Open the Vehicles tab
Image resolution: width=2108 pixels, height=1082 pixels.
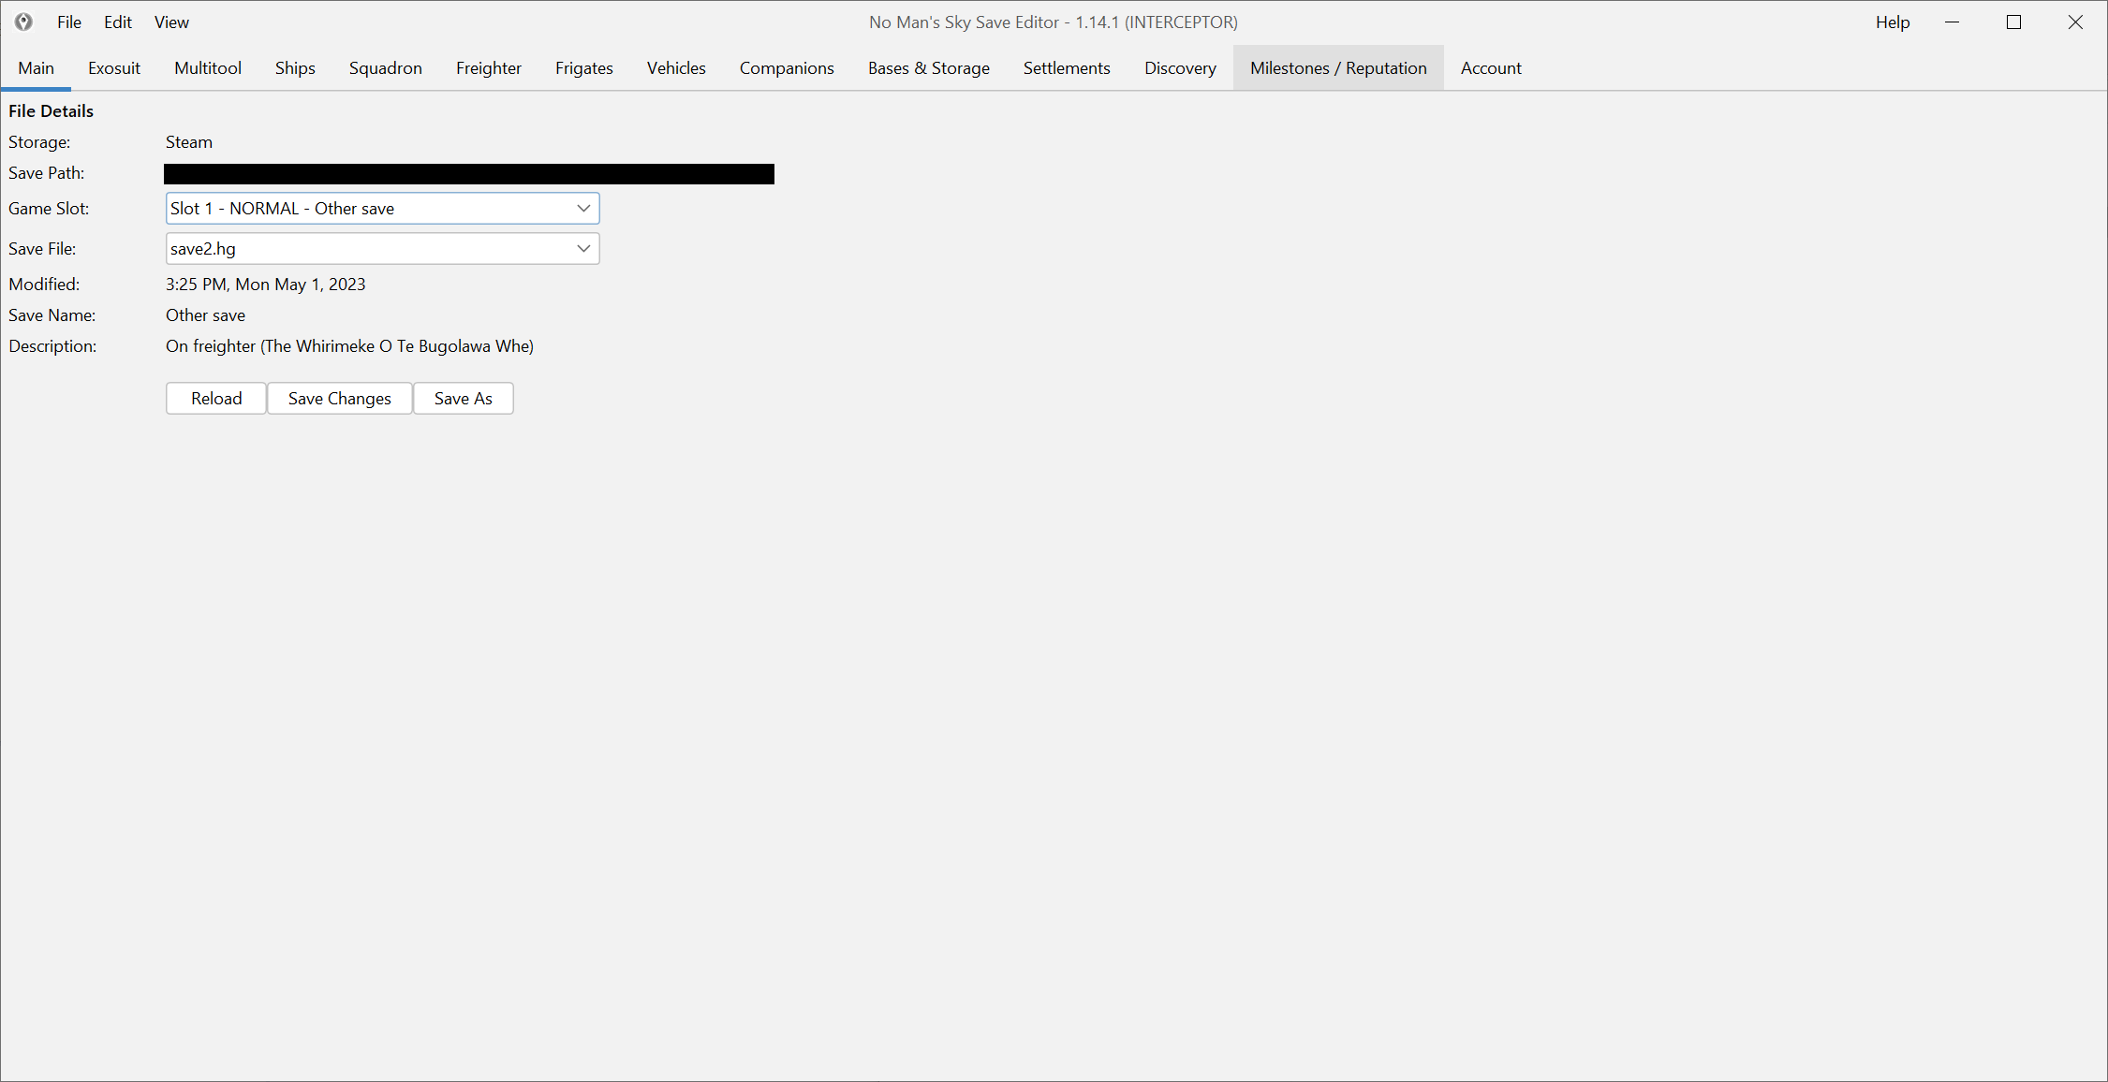click(675, 67)
